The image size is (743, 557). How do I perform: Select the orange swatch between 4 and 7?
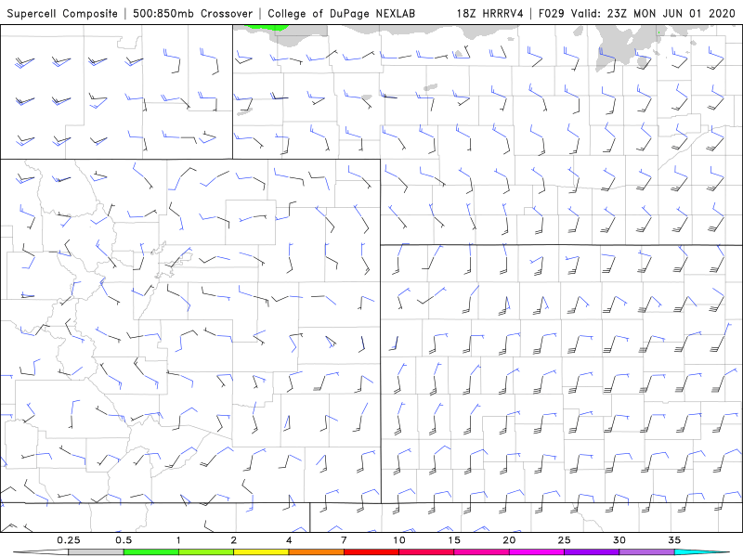(316, 552)
